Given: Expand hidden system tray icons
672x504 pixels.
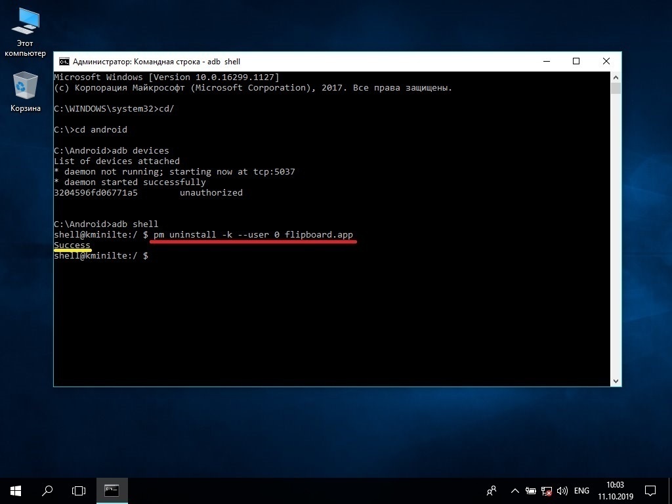Looking at the screenshot, I should (x=515, y=491).
